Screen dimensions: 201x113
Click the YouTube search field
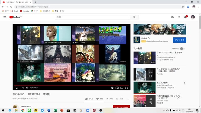[93, 17]
